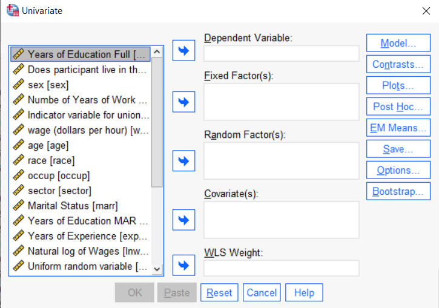This screenshot has height=308, width=439.
Task: Click the arrow button beside Covariate(s)
Action: [x=183, y=220]
